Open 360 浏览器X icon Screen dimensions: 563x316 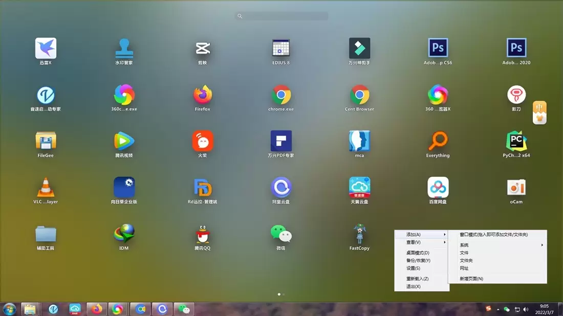pos(438,95)
